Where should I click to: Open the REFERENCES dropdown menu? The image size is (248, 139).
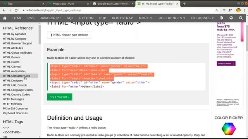coord(172,18)
